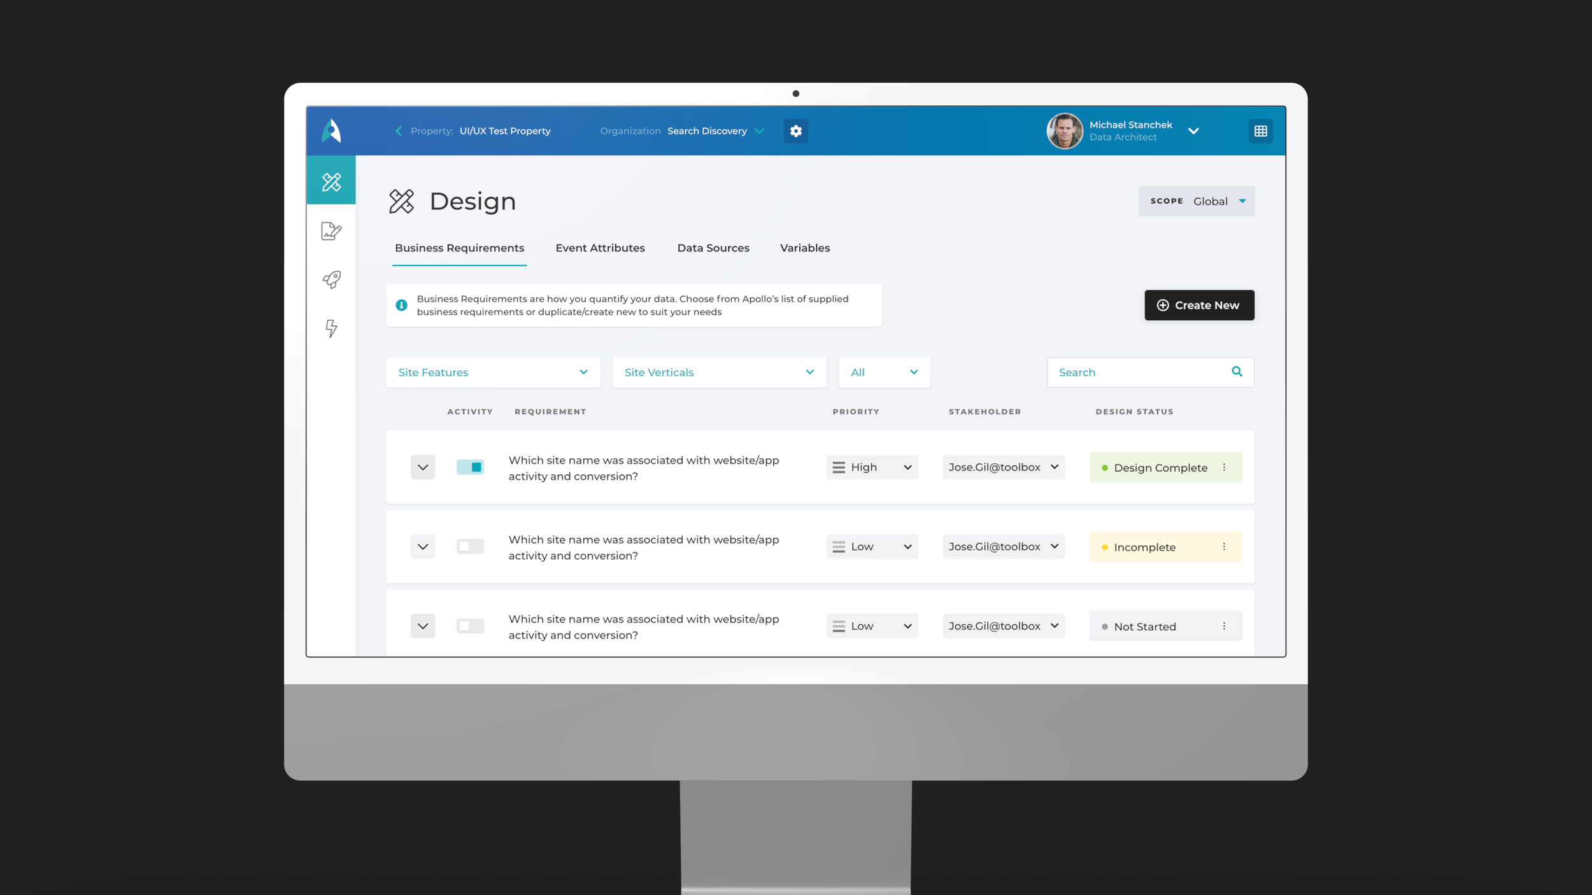The width and height of the screenshot is (1592, 895).
Task: Open the Scope Global dropdown
Action: [x=1196, y=201]
